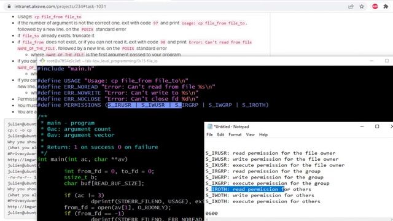Click Notepad horizontal scrollbar
393x221 pixels.
coord(298,219)
